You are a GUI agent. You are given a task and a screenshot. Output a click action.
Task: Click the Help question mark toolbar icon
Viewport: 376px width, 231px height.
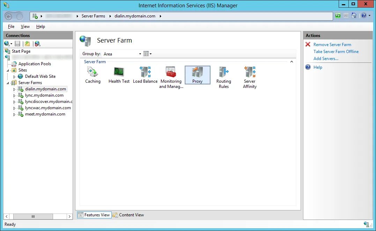[x=364, y=16]
